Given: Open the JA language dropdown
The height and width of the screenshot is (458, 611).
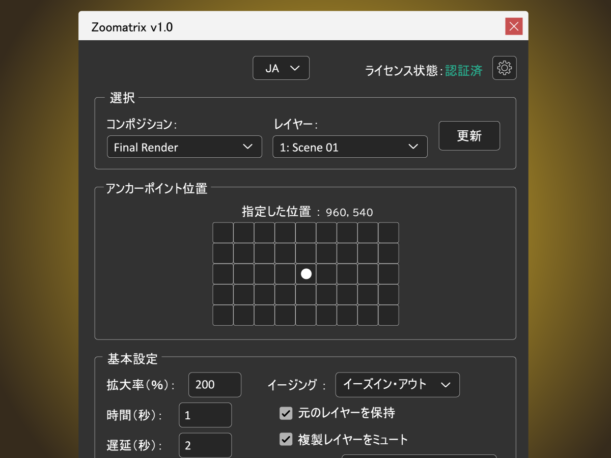Looking at the screenshot, I should click(281, 68).
